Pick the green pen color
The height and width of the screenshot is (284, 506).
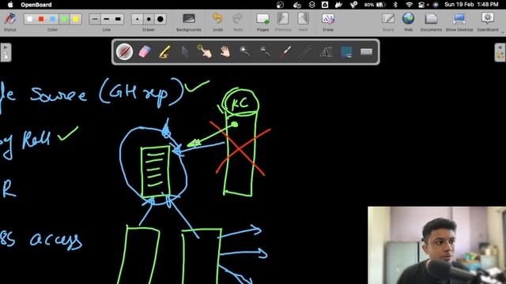(x=64, y=19)
